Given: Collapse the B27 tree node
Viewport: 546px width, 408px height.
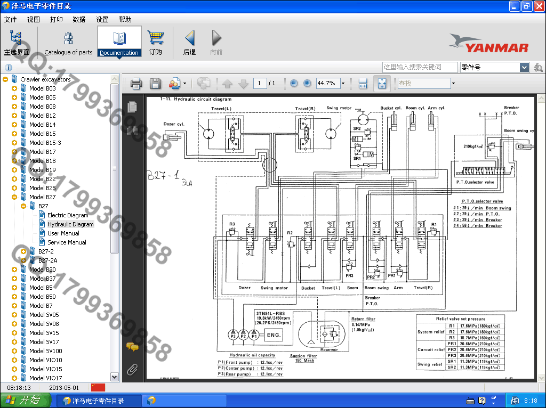Looking at the screenshot, I should coord(23,206).
